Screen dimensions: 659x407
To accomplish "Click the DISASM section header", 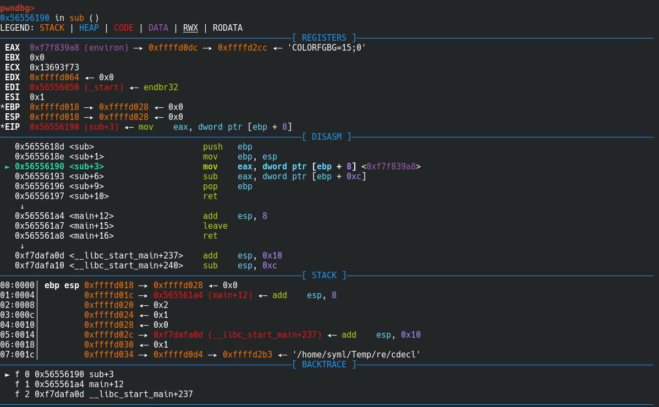I will tap(326, 137).
